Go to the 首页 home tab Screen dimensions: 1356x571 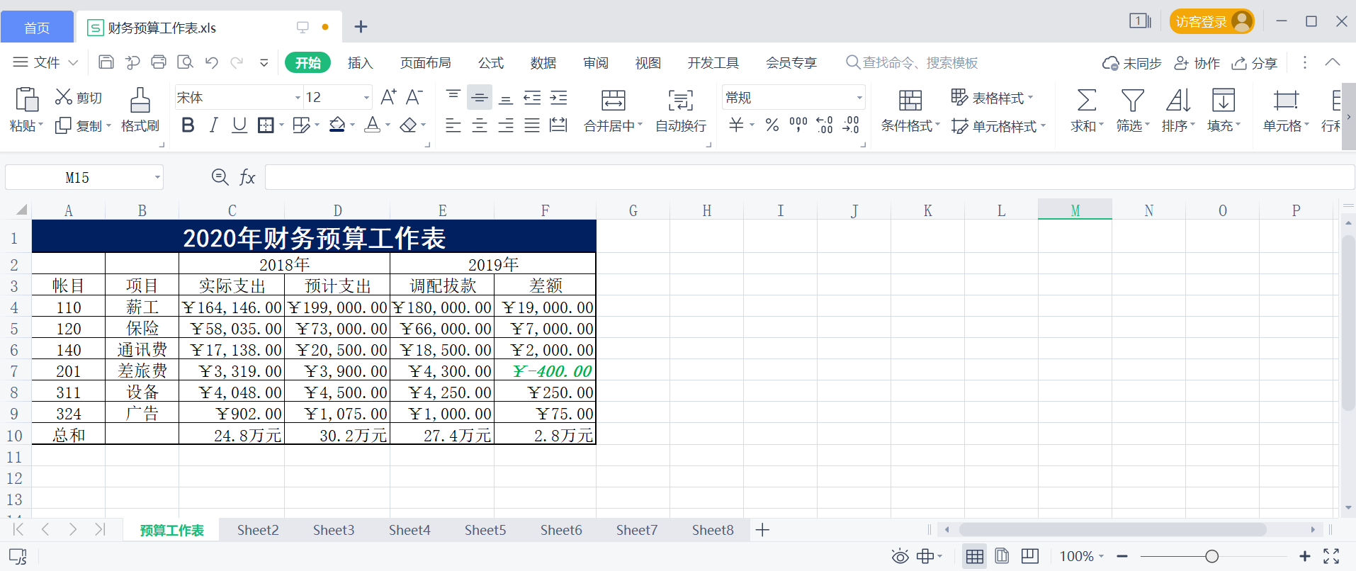coord(37,27)
